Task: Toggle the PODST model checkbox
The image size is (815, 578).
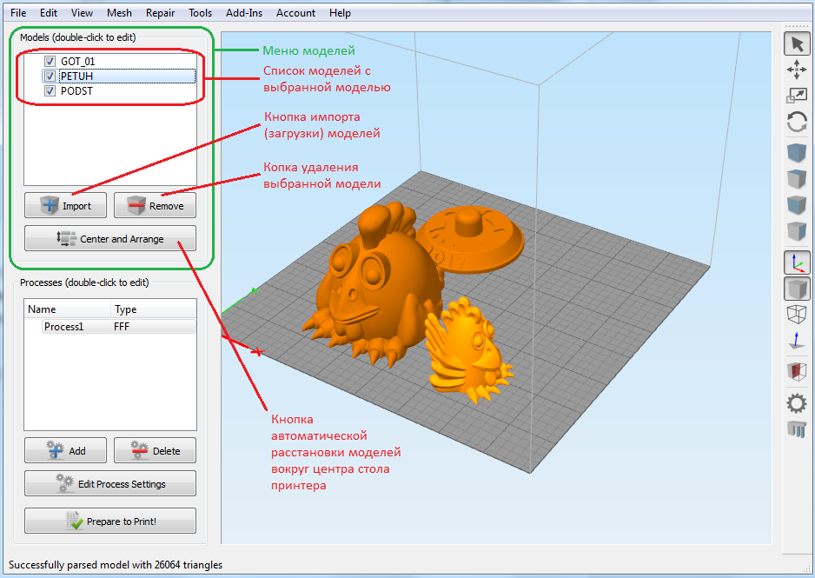Action: pos(50,90)
